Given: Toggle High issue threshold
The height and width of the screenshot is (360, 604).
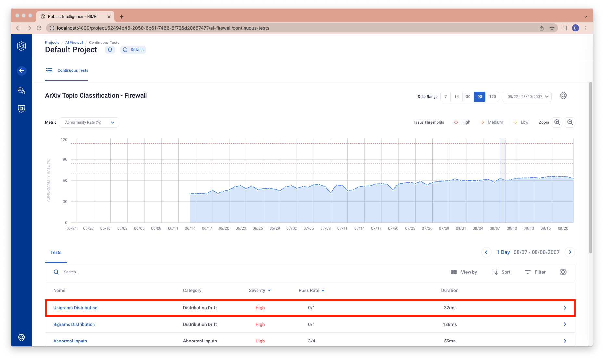Looking at the screenshot, I should coord(462,122).
